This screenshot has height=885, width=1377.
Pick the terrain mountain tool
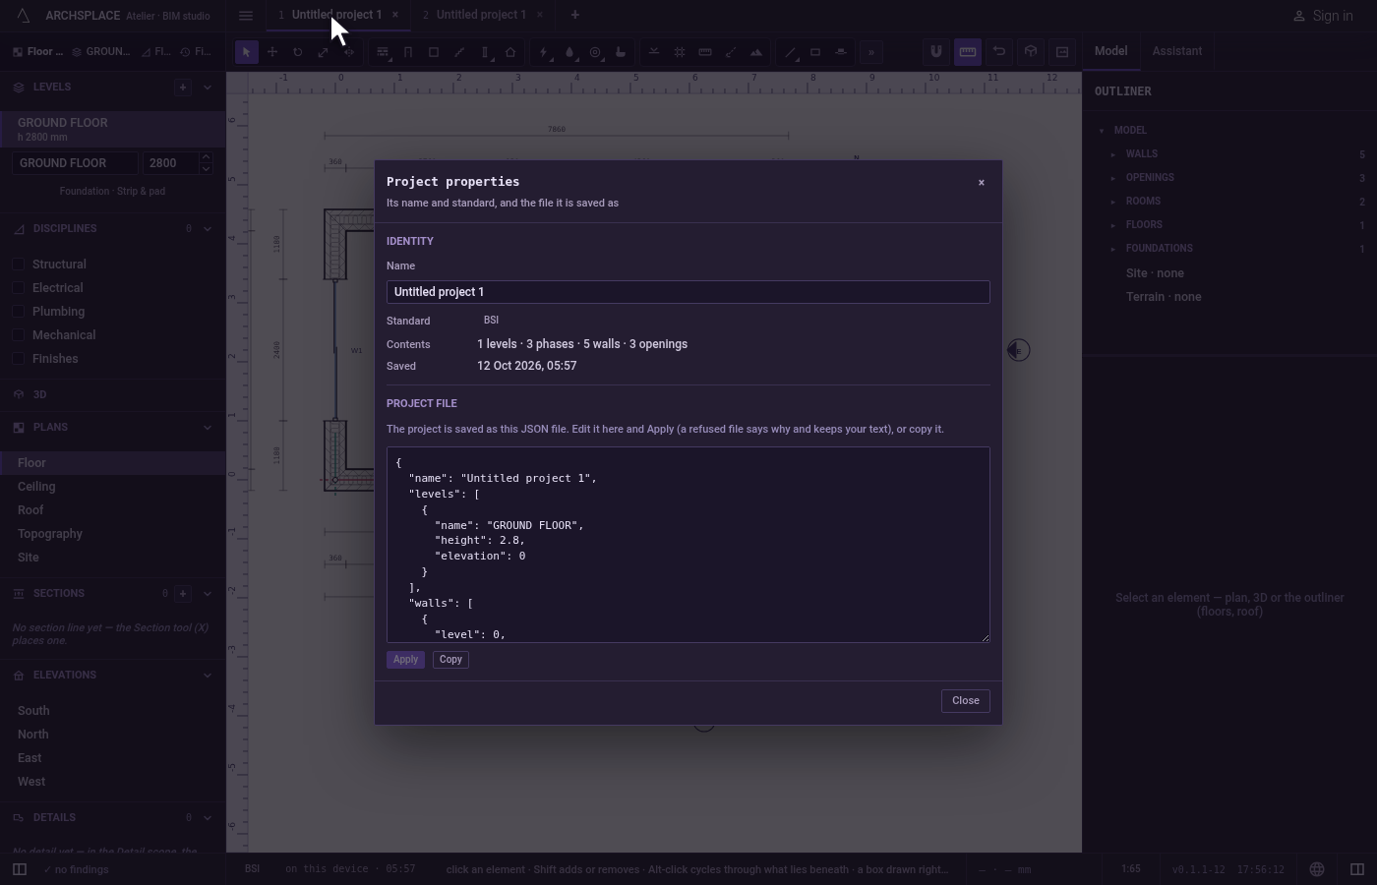point(756,52)
